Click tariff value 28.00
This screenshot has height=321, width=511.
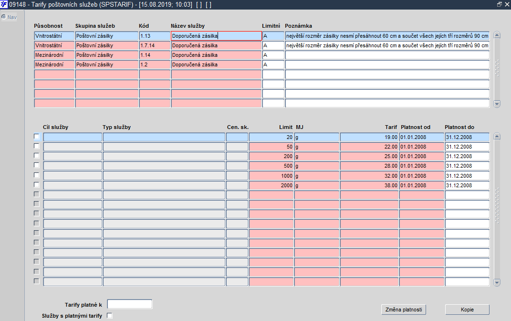(x=369, y=166)
